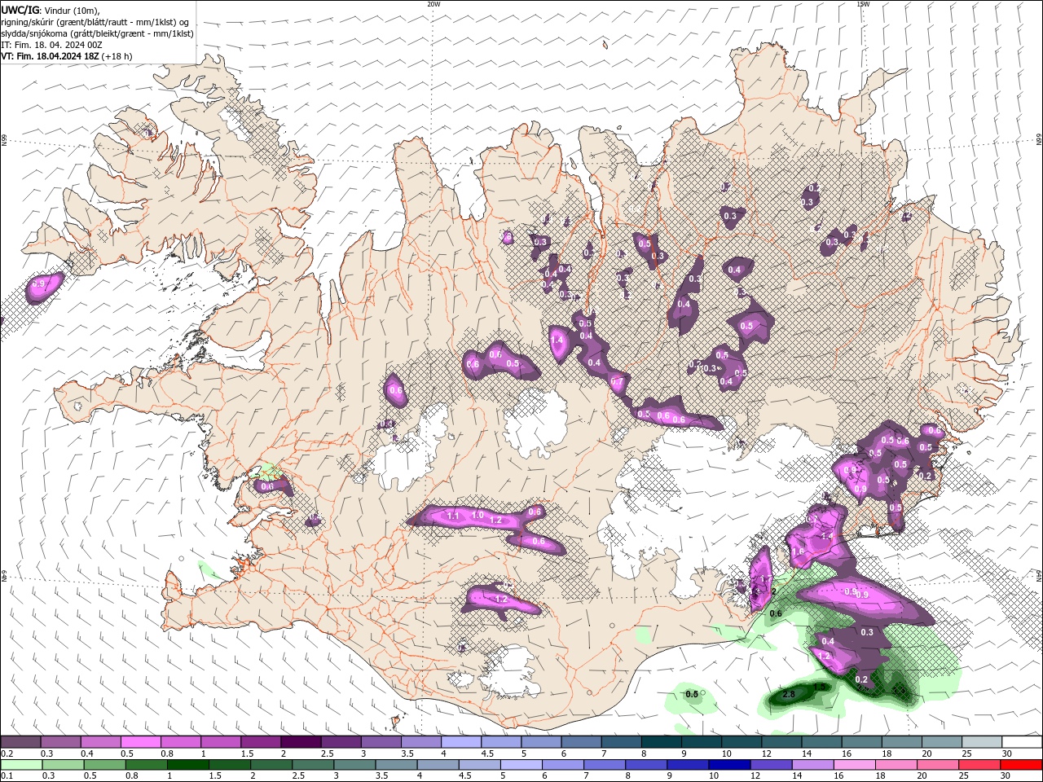The width and height of the screenshot is (1043, 782).
Task: Pick the pale lavender 4–4.5 swatch in upper legend row
Action: point(461,742)
